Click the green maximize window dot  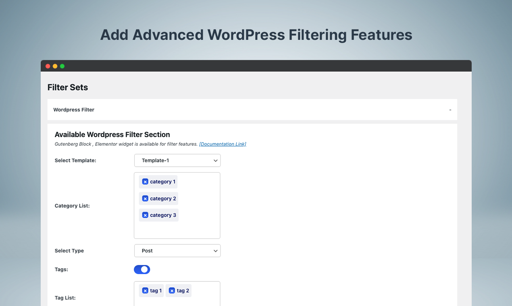(x=62, y=66)
